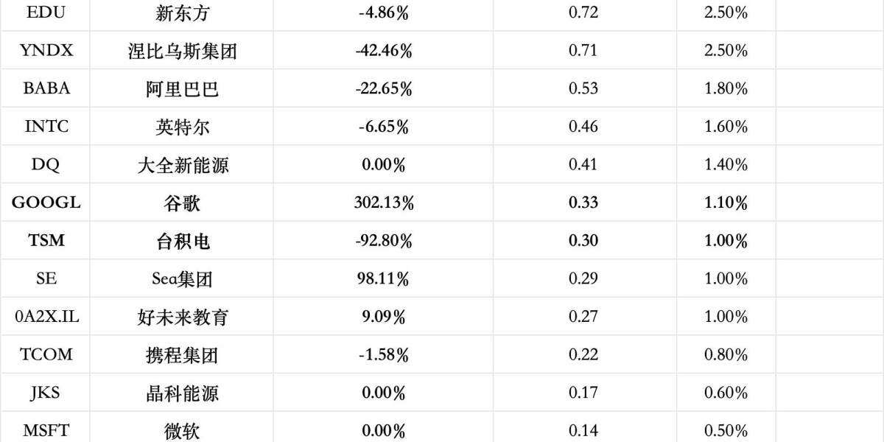Click the 大全新能源 company name
This screenshot has height=442, width=884.
coord(182,164)
